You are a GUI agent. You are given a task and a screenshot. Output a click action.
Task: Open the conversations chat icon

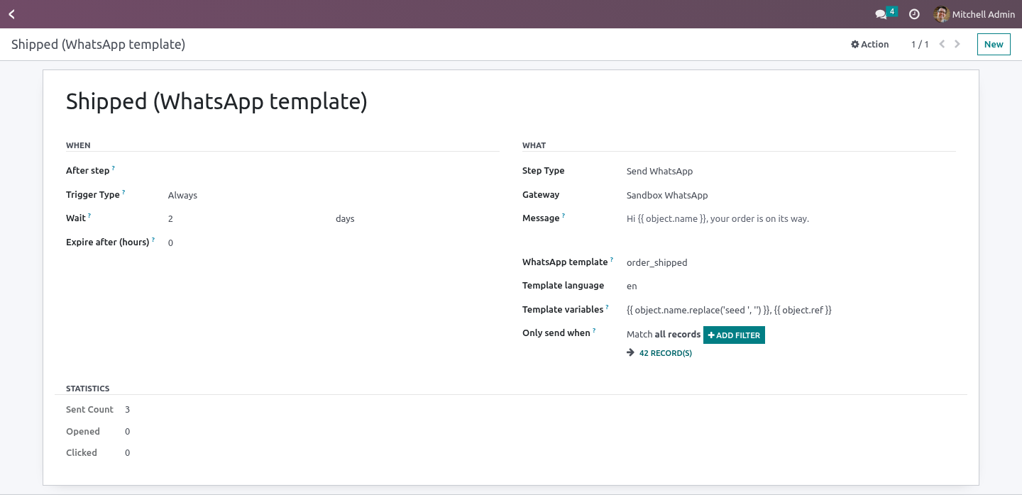pos(881,14)
